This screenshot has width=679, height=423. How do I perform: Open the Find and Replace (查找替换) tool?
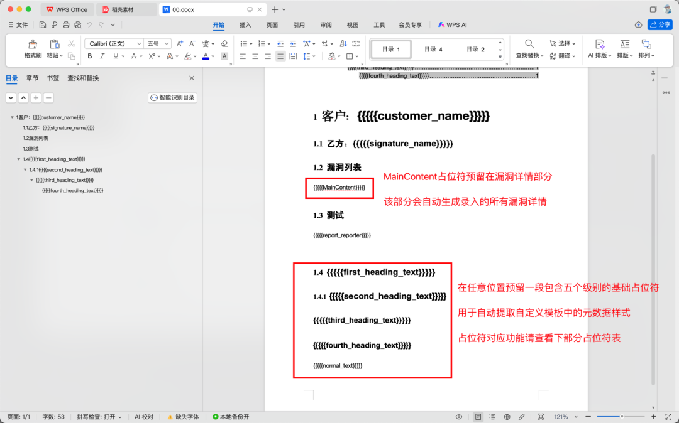click(x=529, y=48)
